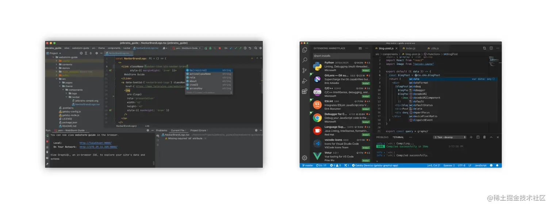Viewport: 552px width, 208px height.
Task: Select TERMINAL tab in VS Code panel
Action: pyautogui.click(x=398, y=137)
